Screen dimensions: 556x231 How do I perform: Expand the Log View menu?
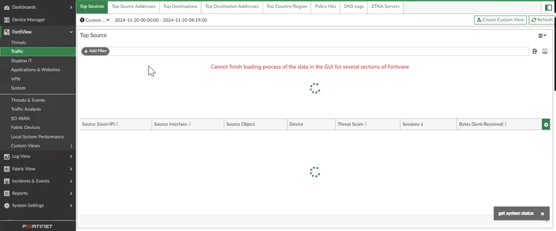pyautogui.click(x=71, y=157)
